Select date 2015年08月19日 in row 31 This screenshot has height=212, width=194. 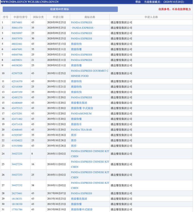[x=57, y=210]
